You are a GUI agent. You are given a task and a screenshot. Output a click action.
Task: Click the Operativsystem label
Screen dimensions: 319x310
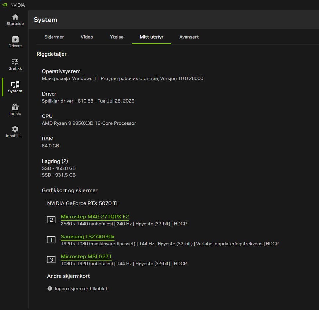pyautogui.click(x=61, y=71)
